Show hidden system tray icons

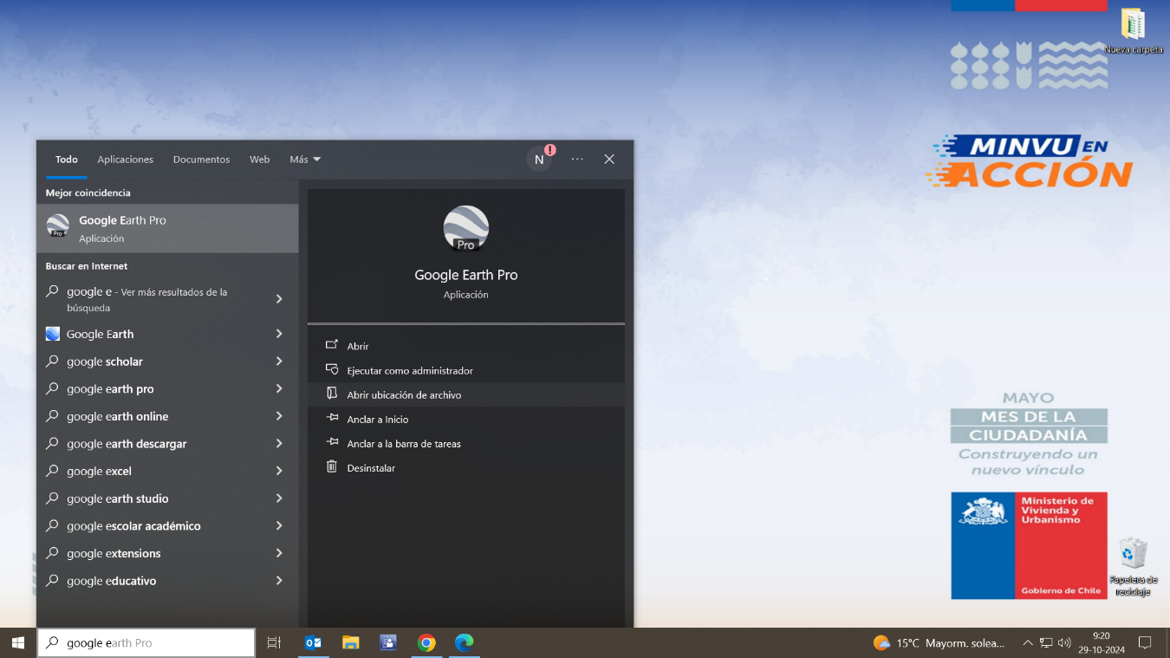1028,643
